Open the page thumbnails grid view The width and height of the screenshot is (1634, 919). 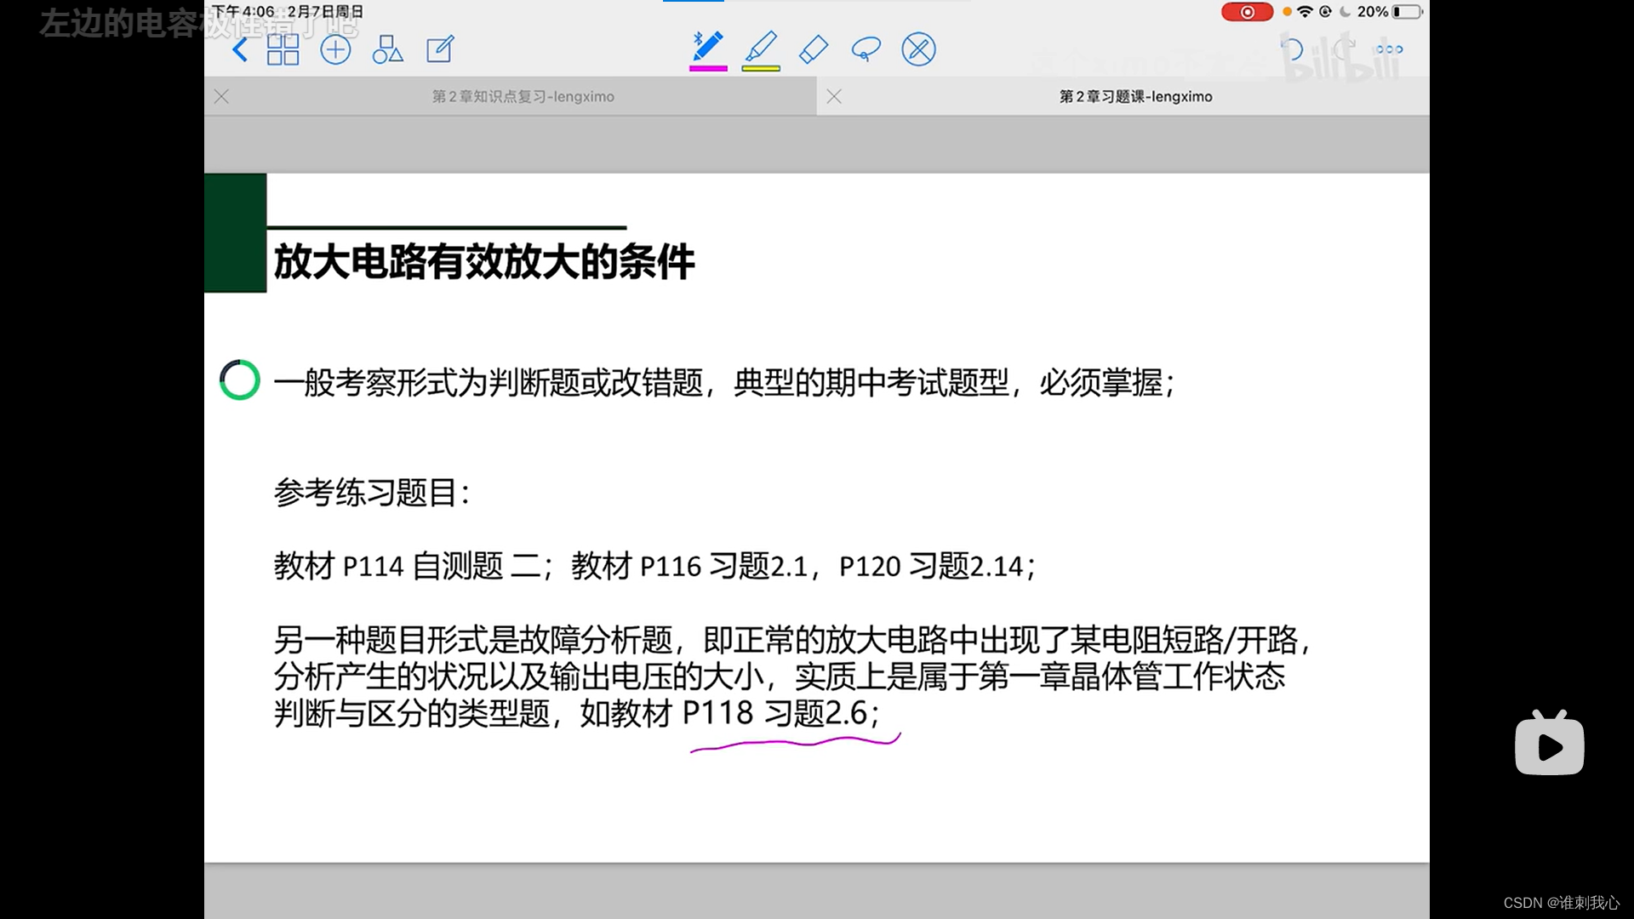point(283,49)
